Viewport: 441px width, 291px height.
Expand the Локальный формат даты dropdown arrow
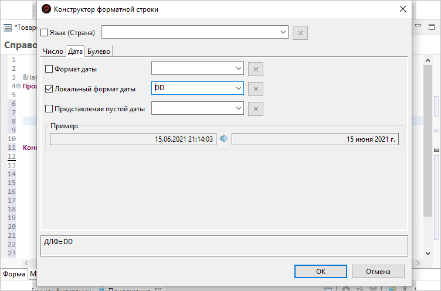(239, 88)
